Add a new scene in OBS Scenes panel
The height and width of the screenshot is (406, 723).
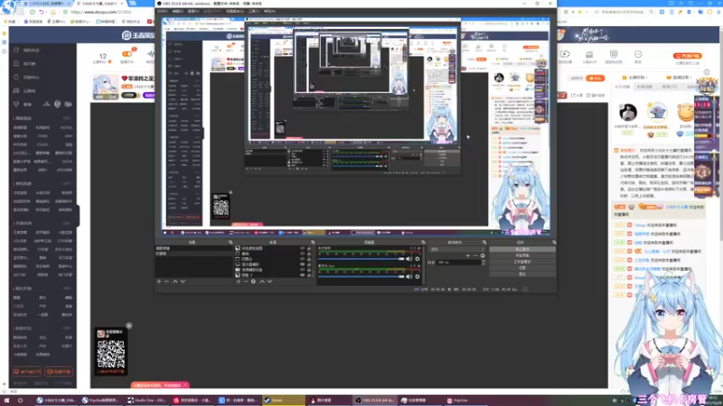click(x=159, y=281)
